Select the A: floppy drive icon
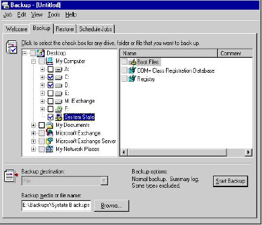Viewport: 262px width, 225px height. click(59, 69)
